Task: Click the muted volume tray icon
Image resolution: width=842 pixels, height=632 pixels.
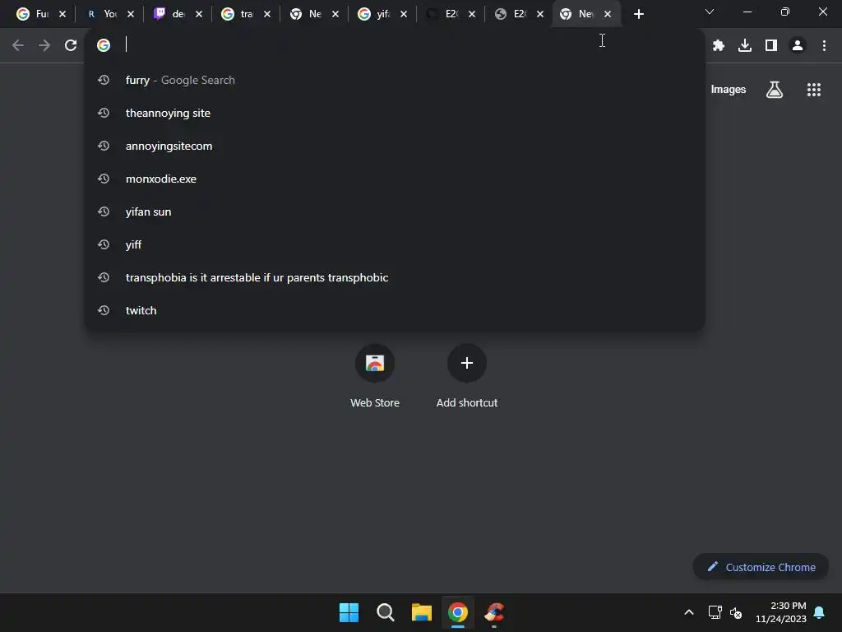Action: coord(736,612)
